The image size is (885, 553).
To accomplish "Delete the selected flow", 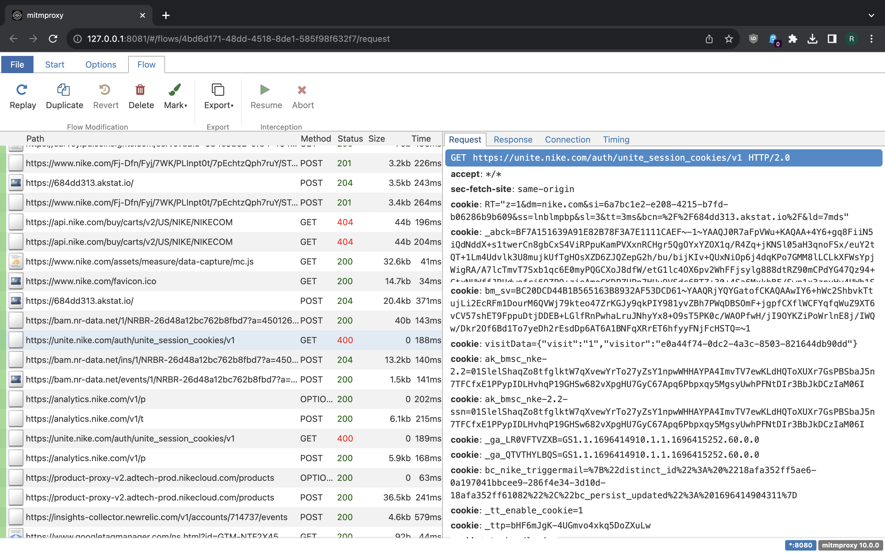I will (x=141, y=96).
